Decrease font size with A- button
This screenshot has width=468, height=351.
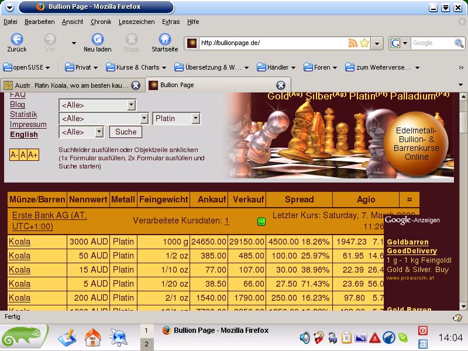click(14, 154)
